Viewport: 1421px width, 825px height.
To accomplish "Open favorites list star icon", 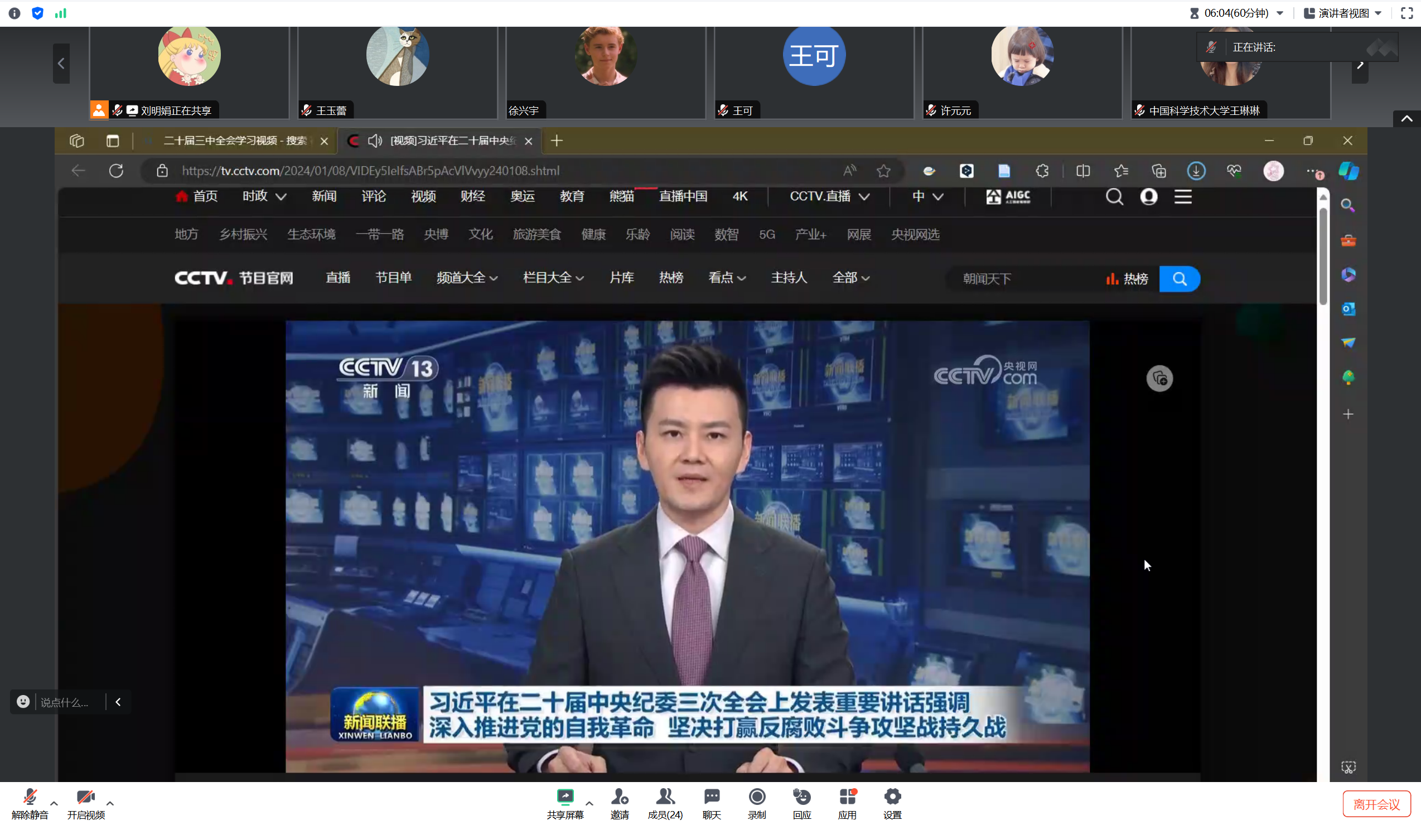I will [x=1121, y=170].
